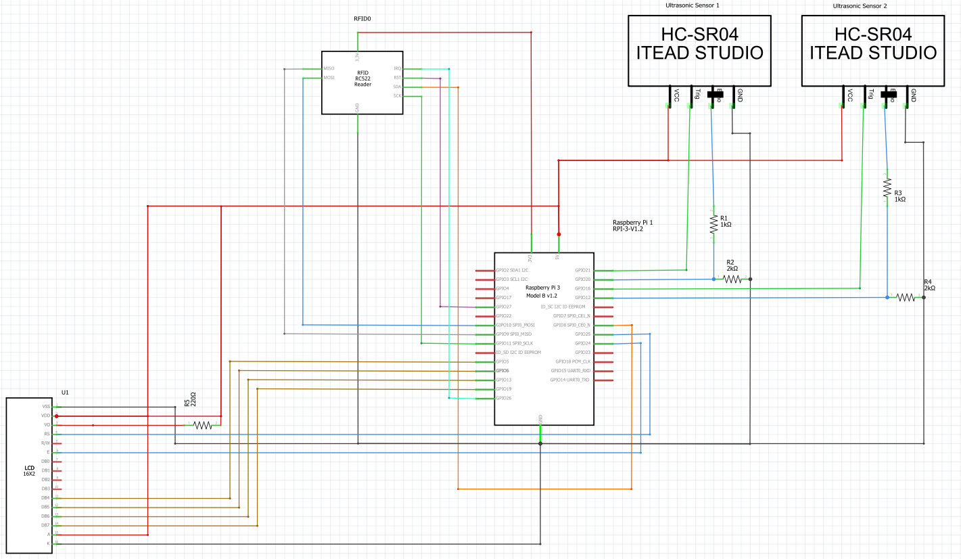This screenshot has width=961, height=559.
Task: Select the Raspberry Pi 3 Model B part
Action: tap(544, 338)
